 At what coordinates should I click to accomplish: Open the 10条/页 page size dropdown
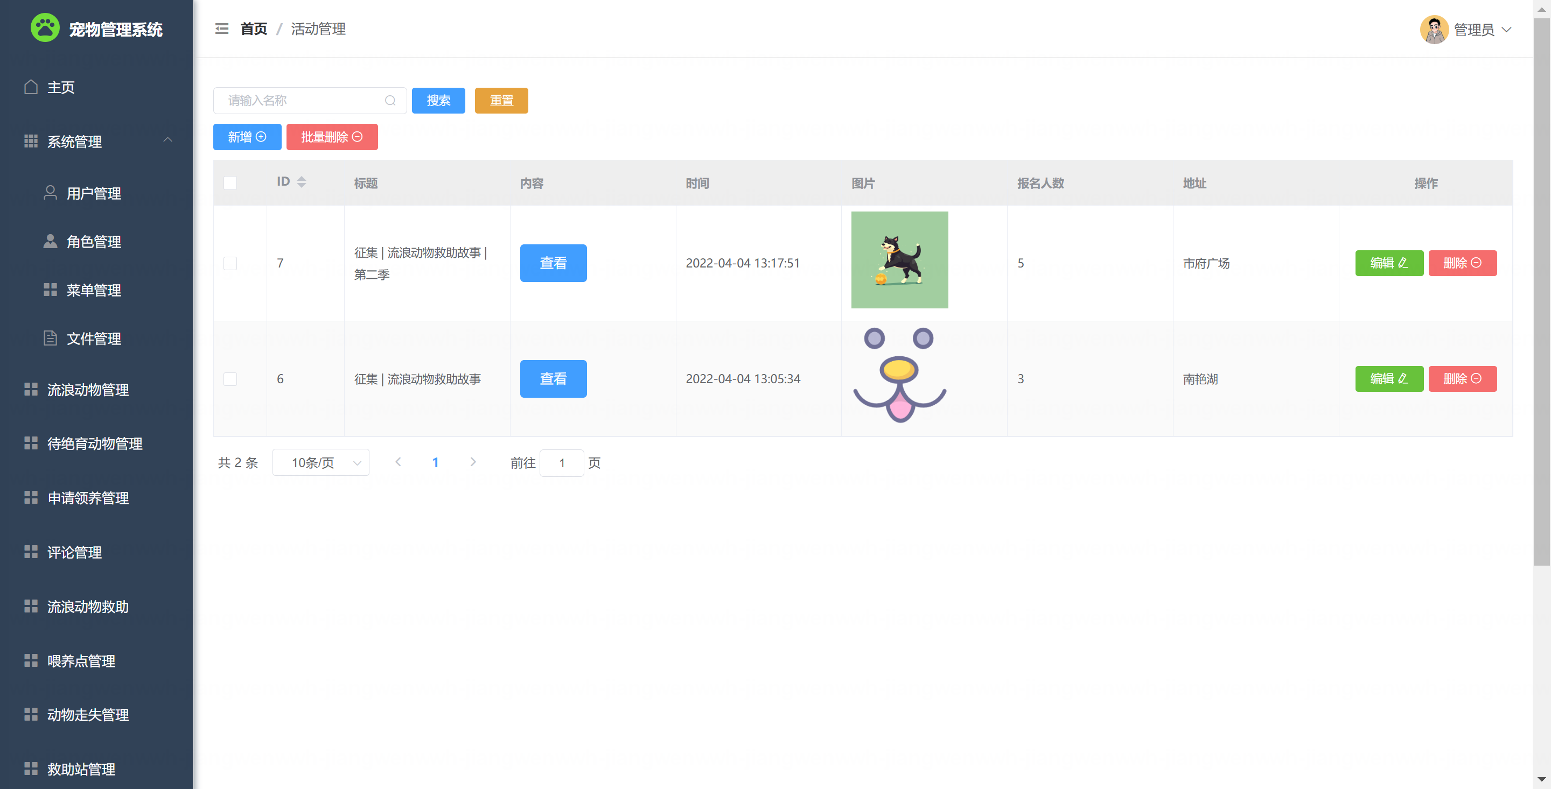(320, 462)
